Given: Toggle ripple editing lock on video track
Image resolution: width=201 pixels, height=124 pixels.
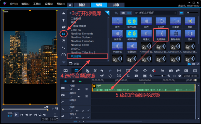Looking at the screenshot, I should 72,89.
